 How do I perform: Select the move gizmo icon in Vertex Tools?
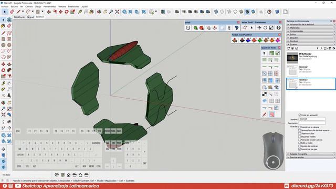click(x=259, y=28)
